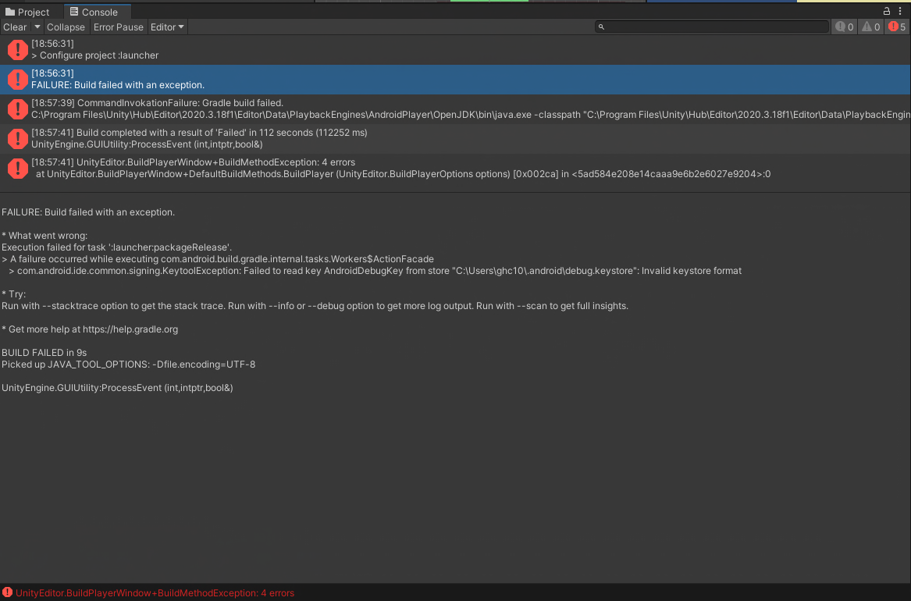Clear the console log

15,27
